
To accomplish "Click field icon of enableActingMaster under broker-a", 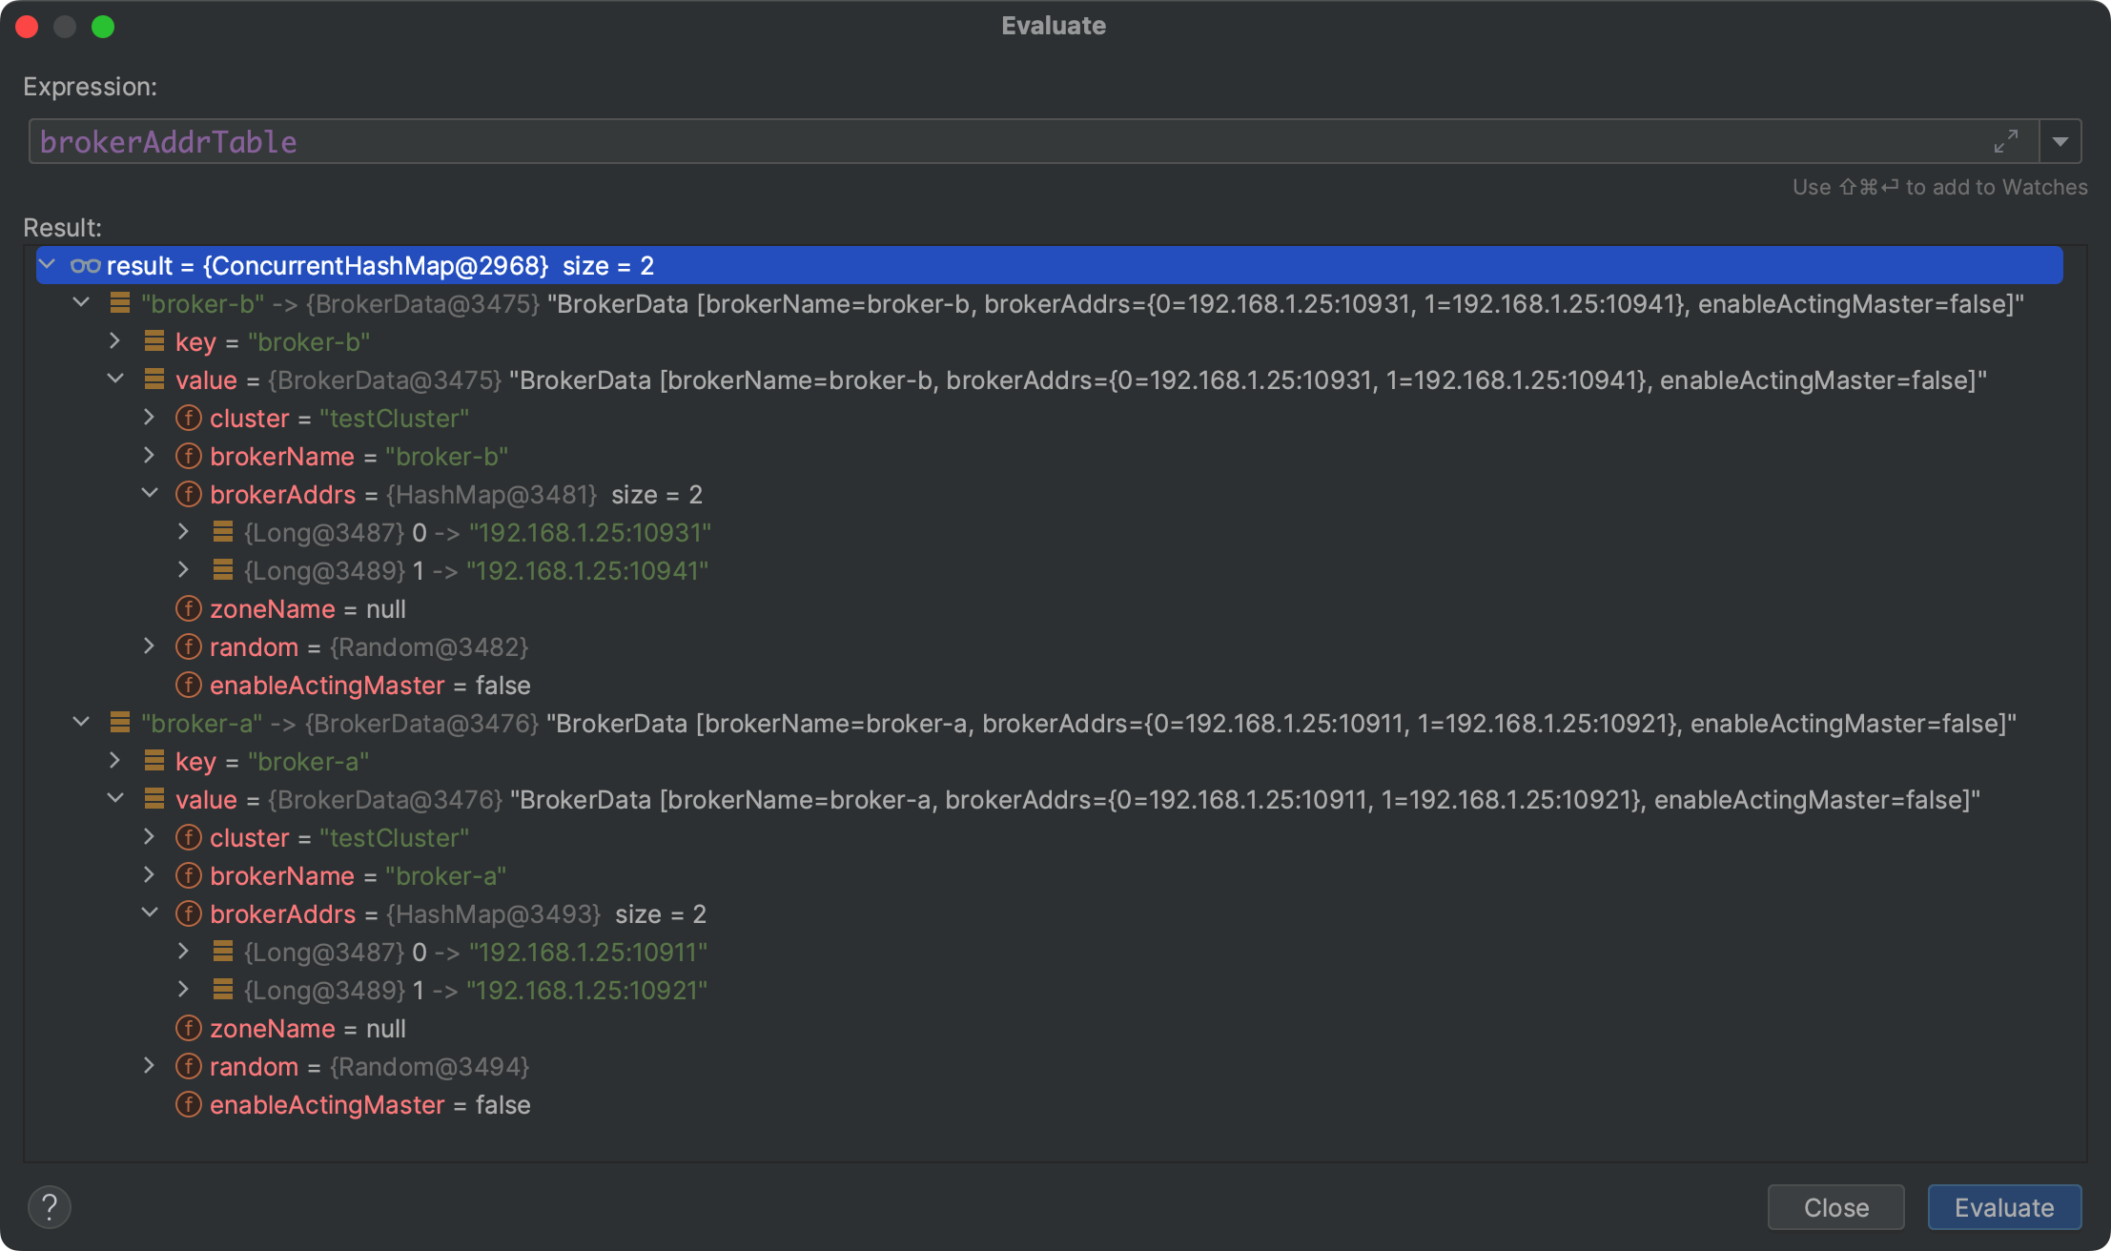I will (x=189, y=1104).
